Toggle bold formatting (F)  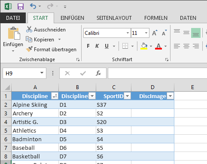(x=88, y=46)
